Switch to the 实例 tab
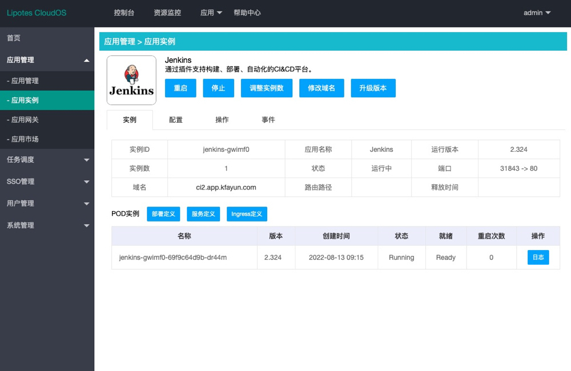The width and height of the screenshot is (571, 371). tap(130, 120)
